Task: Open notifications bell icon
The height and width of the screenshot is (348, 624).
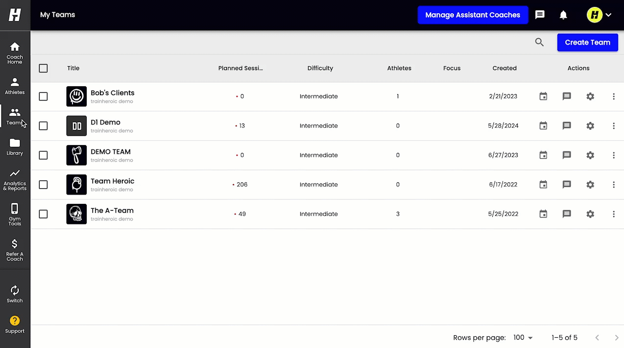Action: click(x=563, y=15)
